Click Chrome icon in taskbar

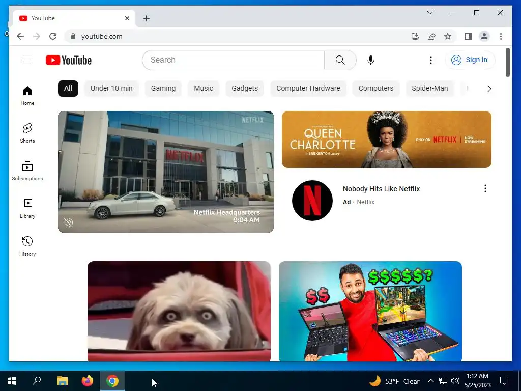(112, 381)
